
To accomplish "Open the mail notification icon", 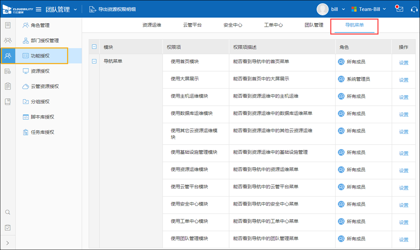I will pyautogui.click(x=399, y=9).
